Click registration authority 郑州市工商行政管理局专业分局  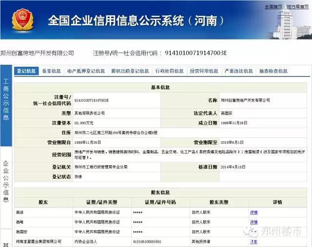pos(101,167)
